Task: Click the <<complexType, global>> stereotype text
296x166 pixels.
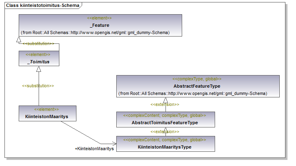Action: coord(197,79)
